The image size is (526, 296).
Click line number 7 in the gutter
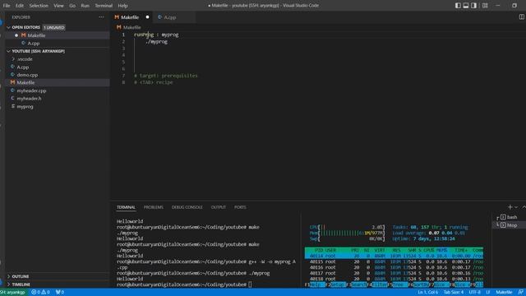pyautogui.click(x=123, y=76)
